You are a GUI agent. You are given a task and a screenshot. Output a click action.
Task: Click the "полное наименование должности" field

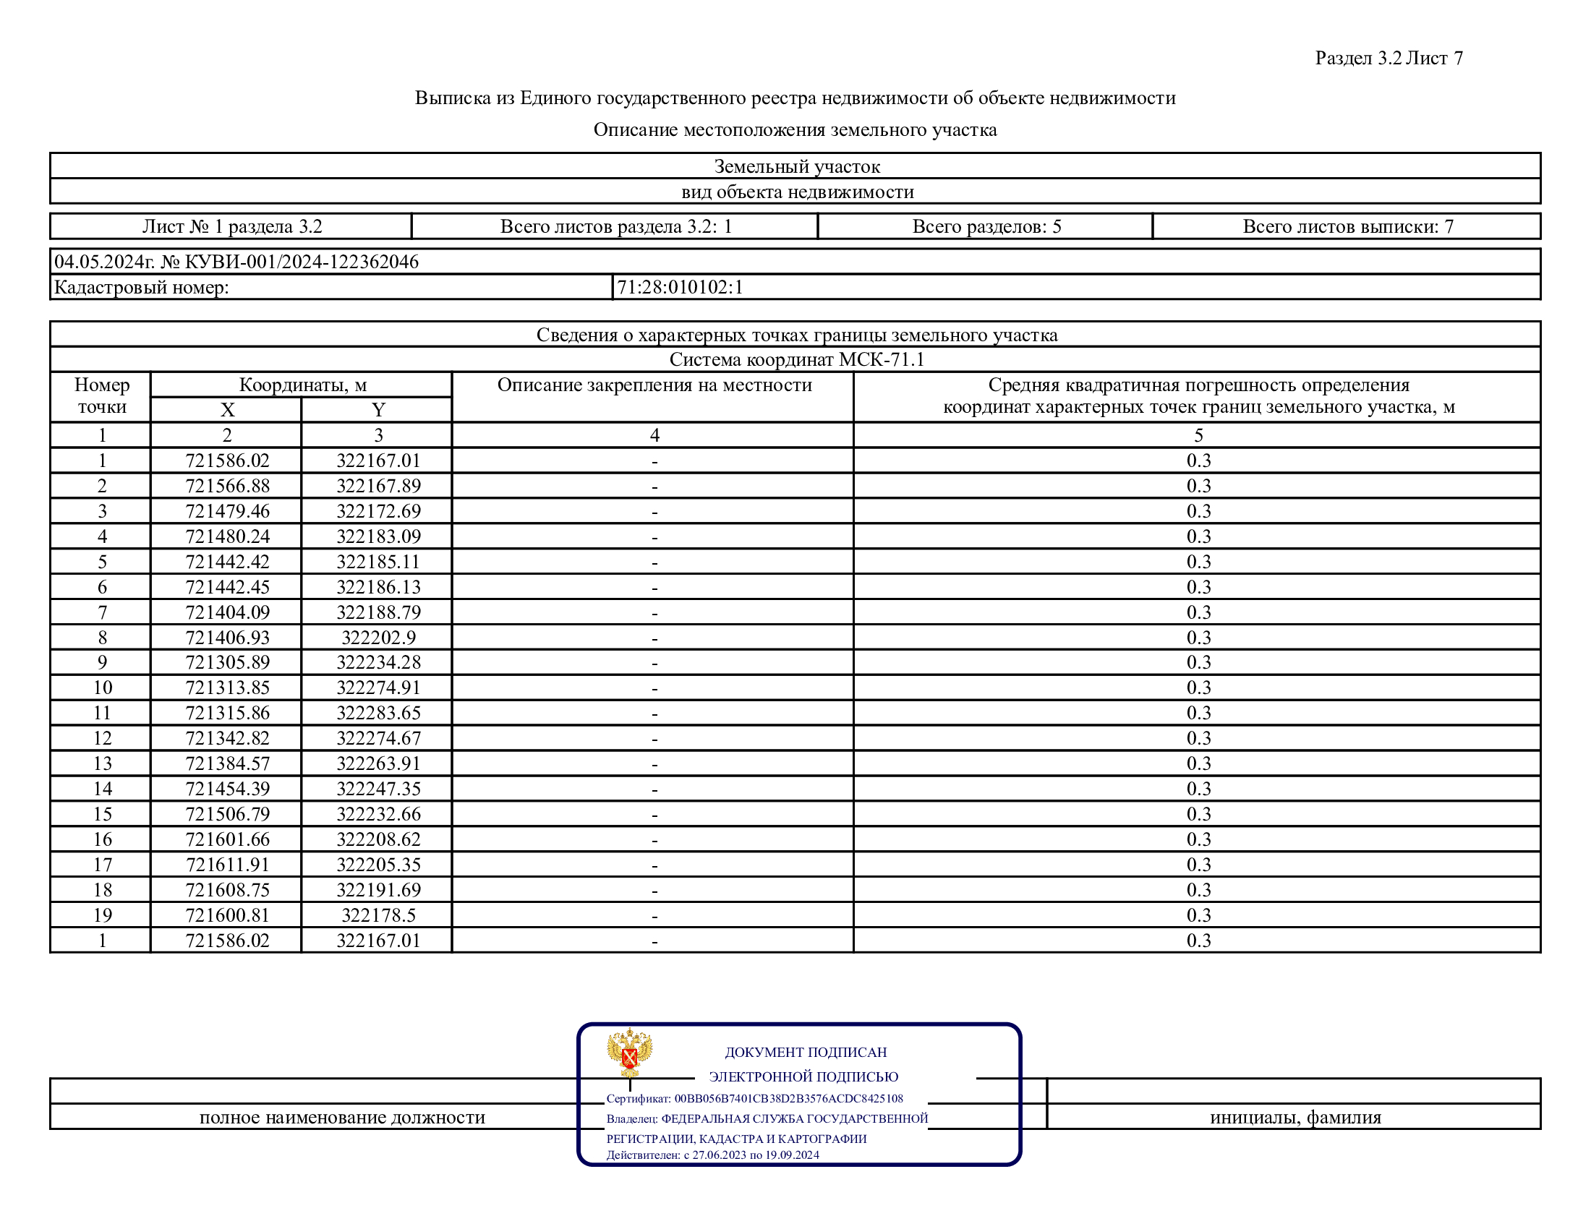point(342,1117)
